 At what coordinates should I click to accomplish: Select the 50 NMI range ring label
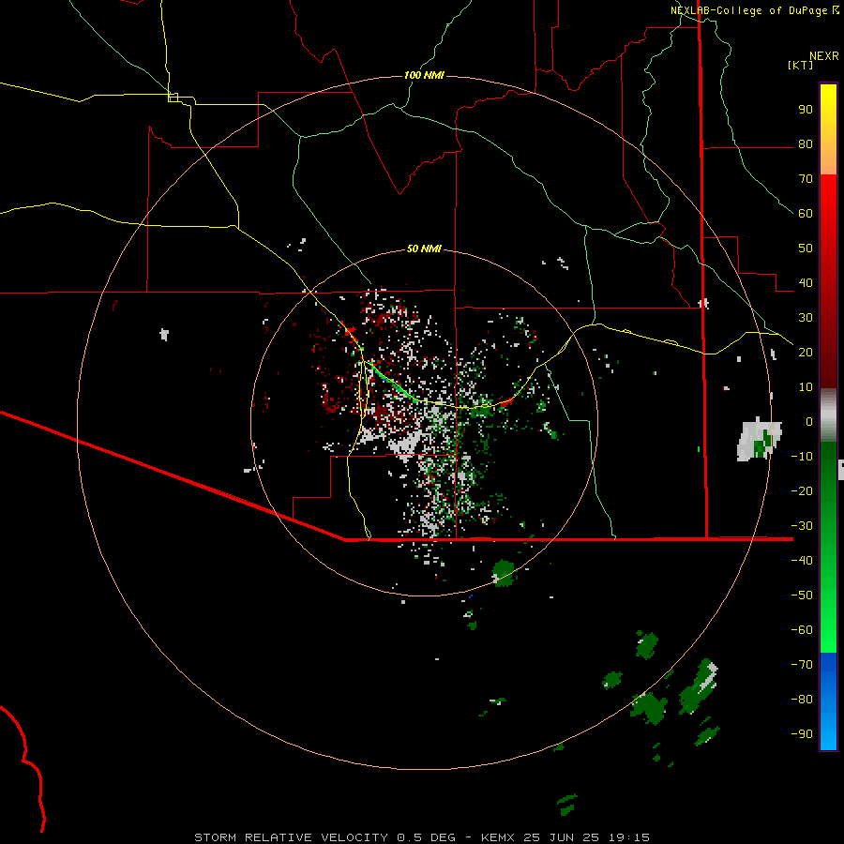(x=424, y=249)
